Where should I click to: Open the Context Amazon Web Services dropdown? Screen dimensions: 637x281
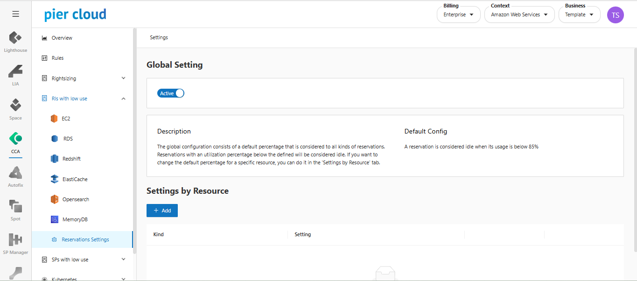click(x=519, y=15)
